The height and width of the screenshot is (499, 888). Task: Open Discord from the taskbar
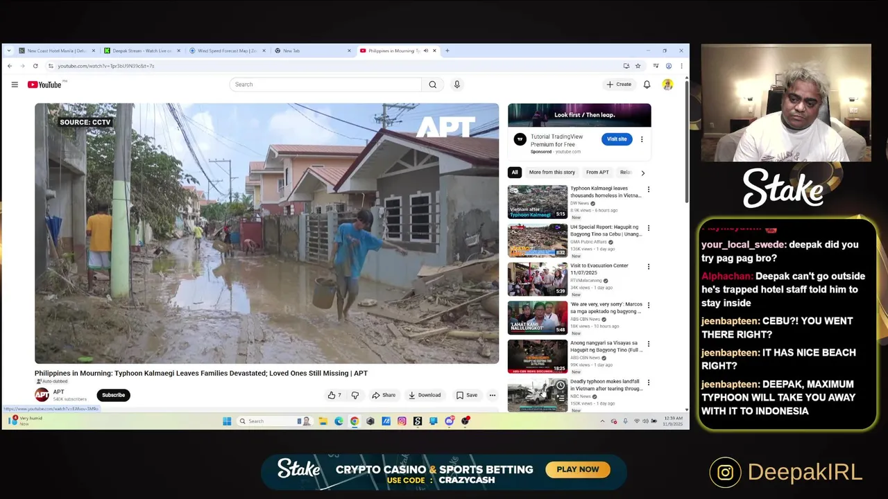[x=450, y=421]
